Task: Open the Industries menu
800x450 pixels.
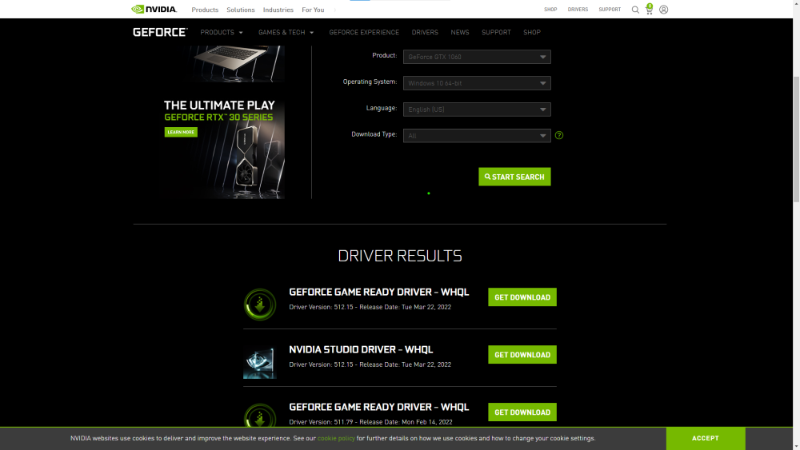Action: click(278, 10)
